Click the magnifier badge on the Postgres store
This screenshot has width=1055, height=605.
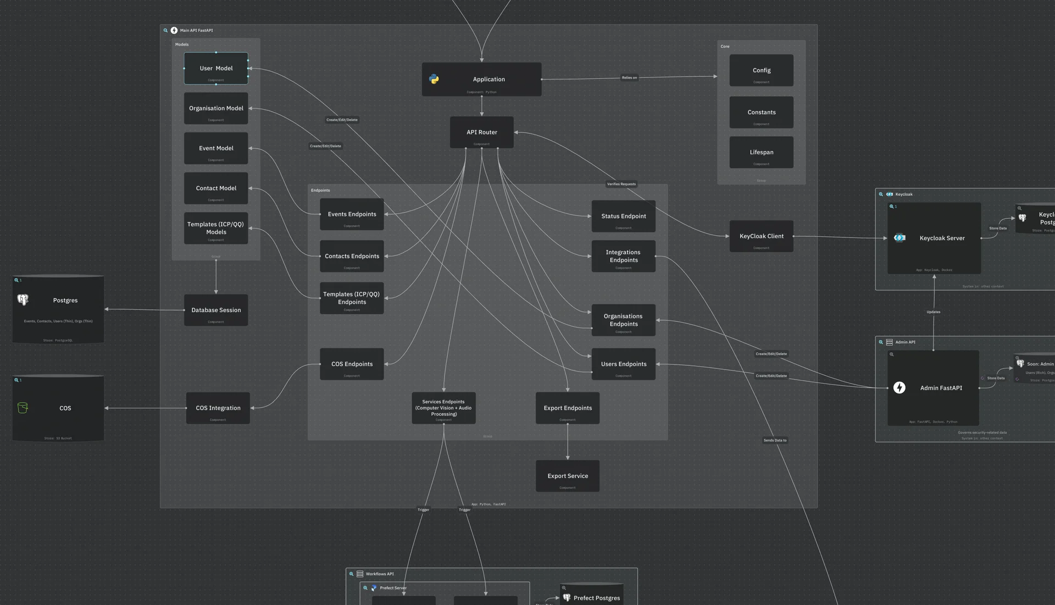15,280
